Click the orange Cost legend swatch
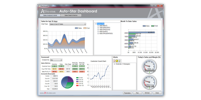Viewport: 201px width, 100px height. click(85, 28)
